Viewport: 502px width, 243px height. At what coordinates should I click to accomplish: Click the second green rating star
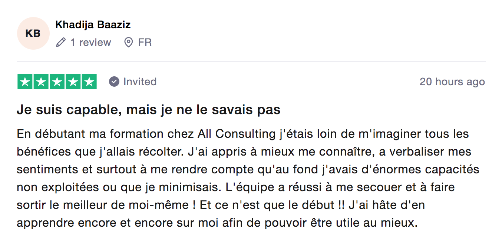click(41, 82)
